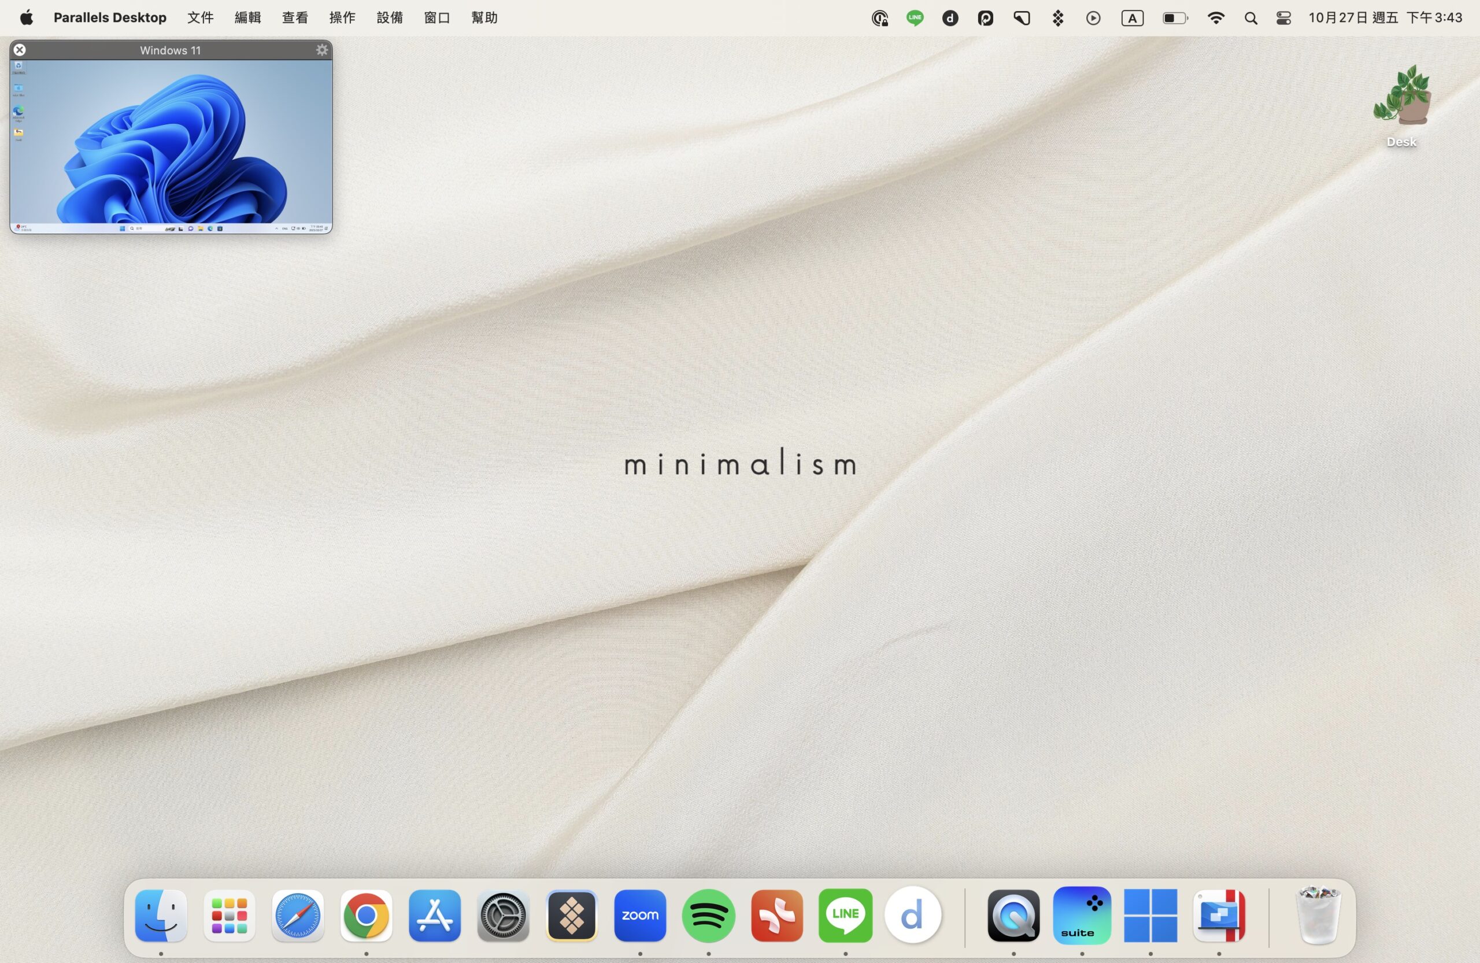Open Launchpad in the Dock

click(x=230, y=915)
